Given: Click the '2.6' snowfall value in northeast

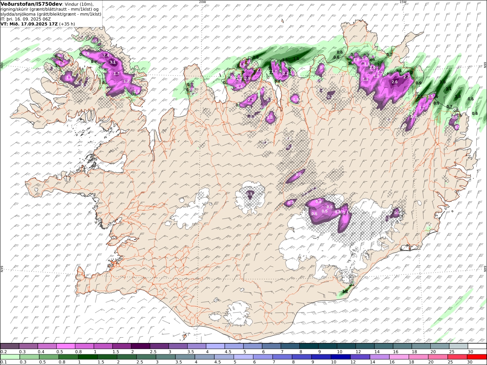Looking at the screenshot, I should pyautogui.click(x=395, y=82).
